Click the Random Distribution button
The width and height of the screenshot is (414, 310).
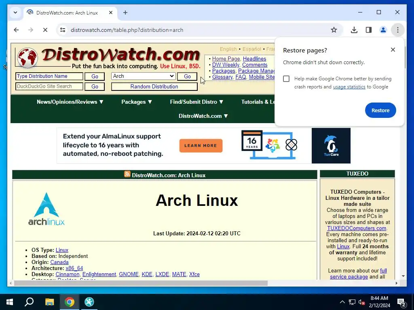tap(154, 86)
